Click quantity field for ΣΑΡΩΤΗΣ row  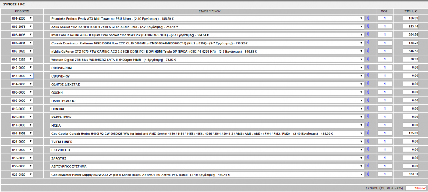coord(385,158)
